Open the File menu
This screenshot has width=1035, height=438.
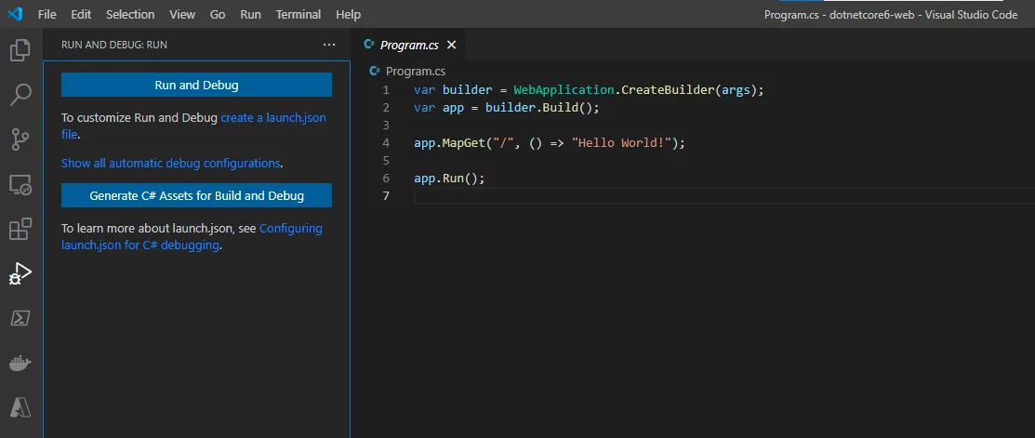pos(47,15)
